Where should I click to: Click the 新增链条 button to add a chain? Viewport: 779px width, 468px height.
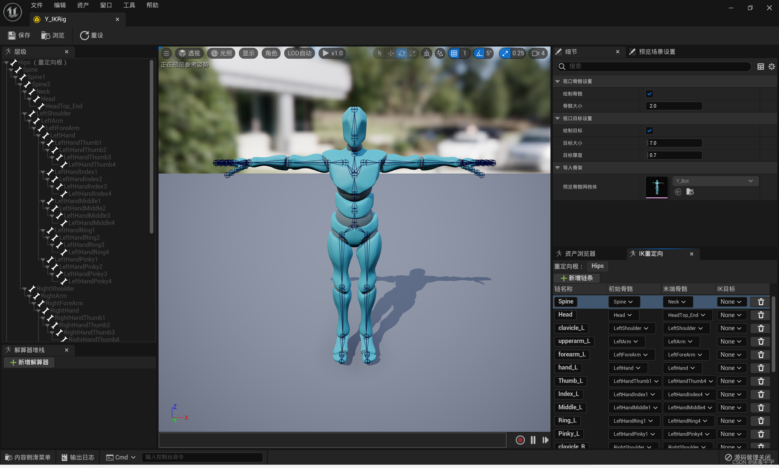[576, 278]
